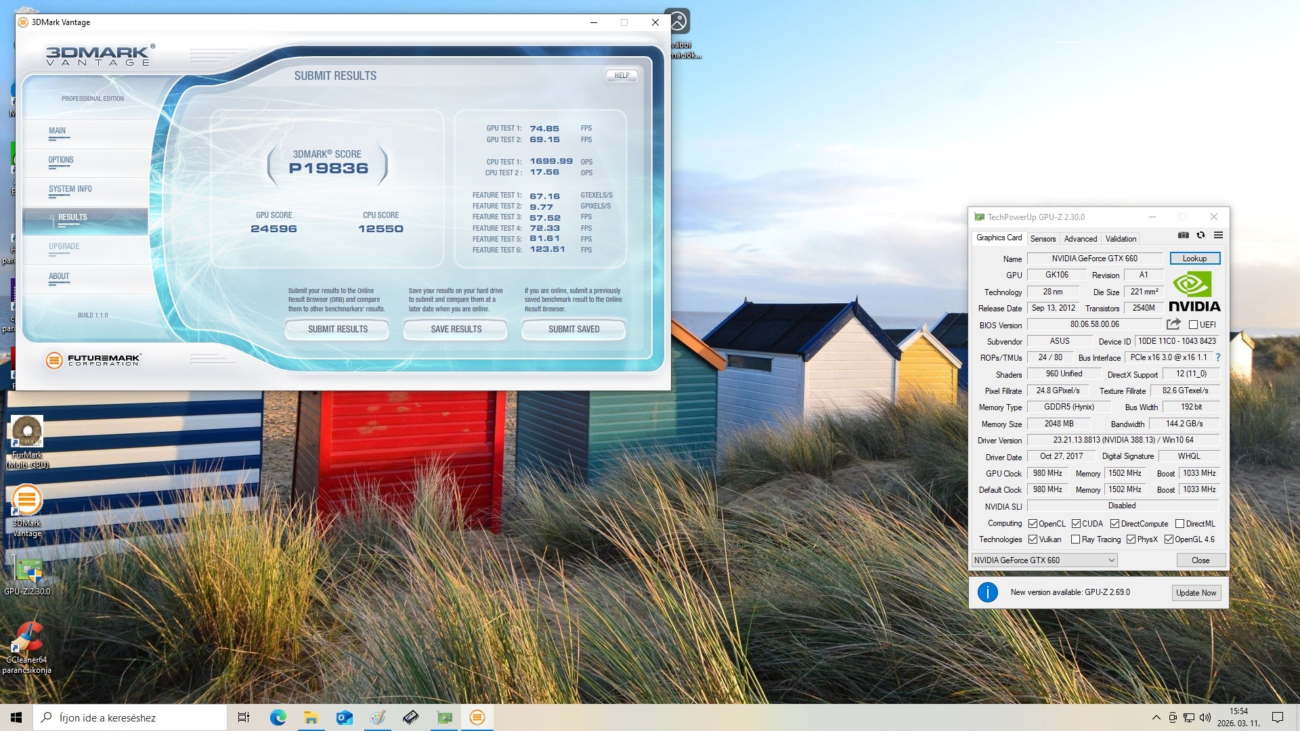The width and height of the screenshot is (1300, 731).
Task: Open File Explorer from the taskbar
Action: (x=311, y=717)
